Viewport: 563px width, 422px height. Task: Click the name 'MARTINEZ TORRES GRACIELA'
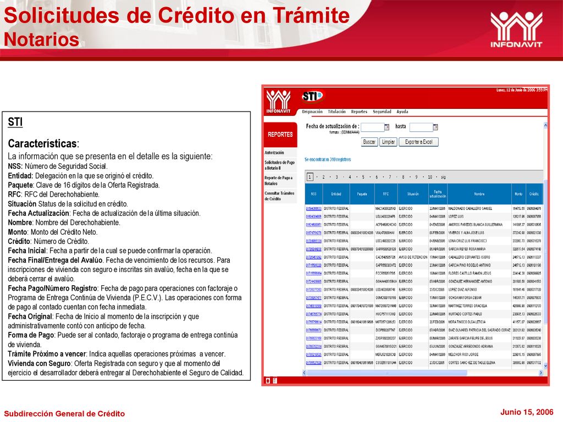tap(467, 306)
